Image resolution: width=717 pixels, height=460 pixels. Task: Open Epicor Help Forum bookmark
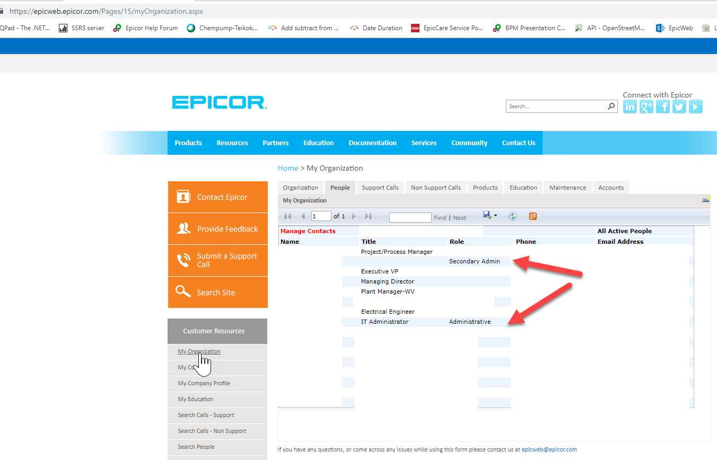coord(145,28)
